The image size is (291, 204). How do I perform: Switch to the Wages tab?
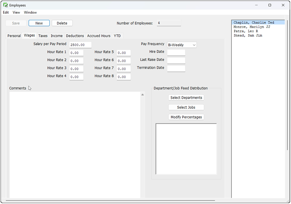[x=29, y=35]
